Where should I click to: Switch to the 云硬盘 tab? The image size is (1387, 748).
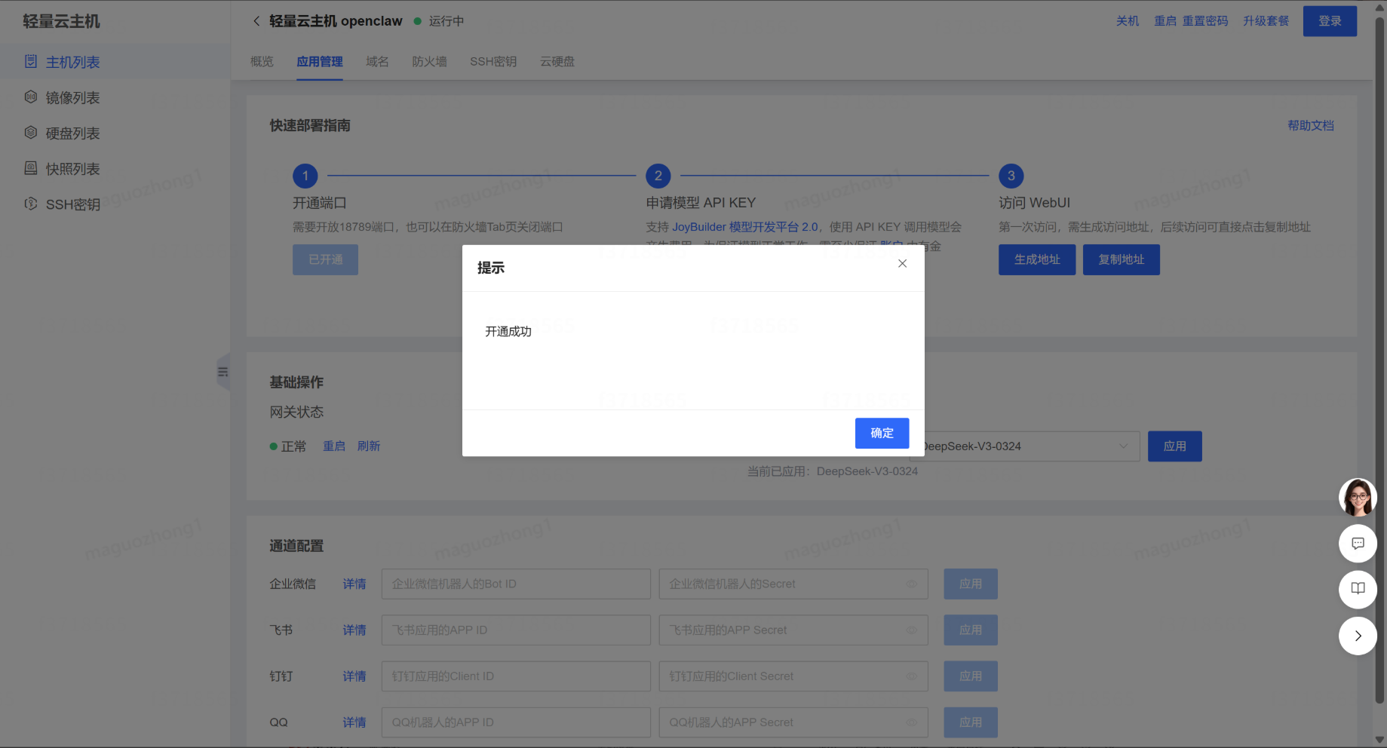(557, 62)
